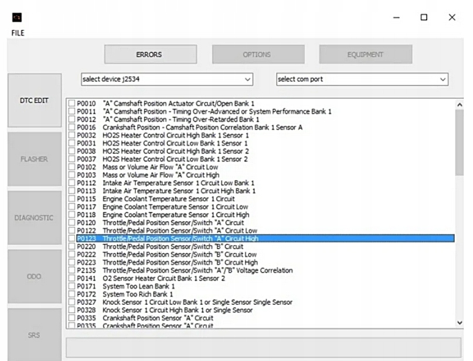
Task: Open the OPTIONS section
Action: tap(258, 54)
